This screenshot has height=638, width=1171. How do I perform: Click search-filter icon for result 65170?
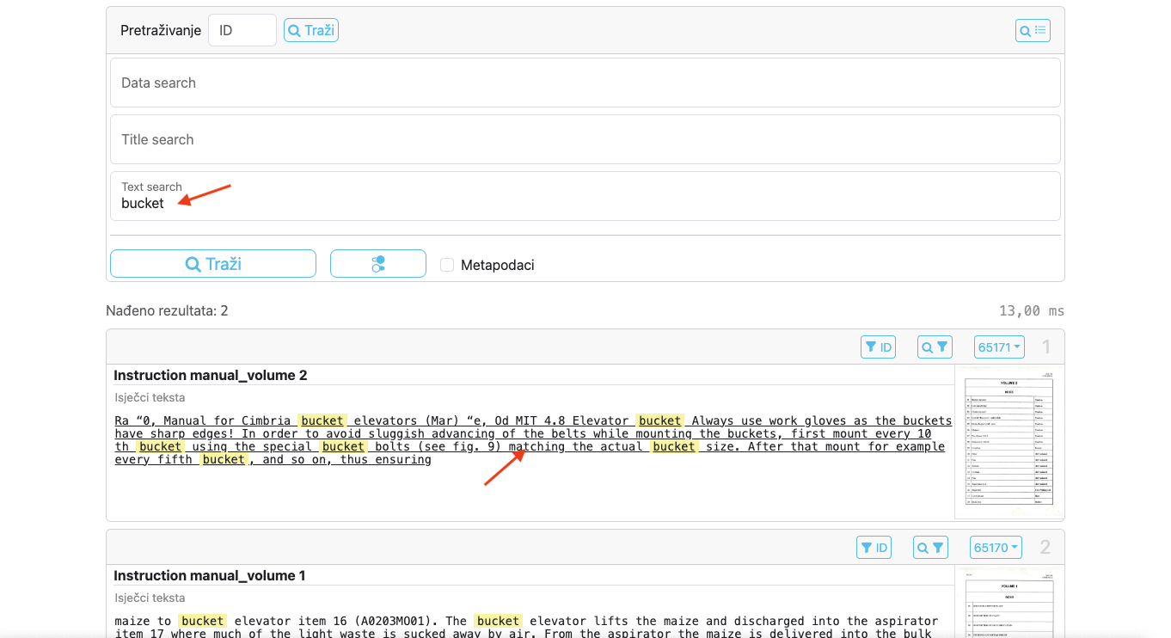pos(930,547)
